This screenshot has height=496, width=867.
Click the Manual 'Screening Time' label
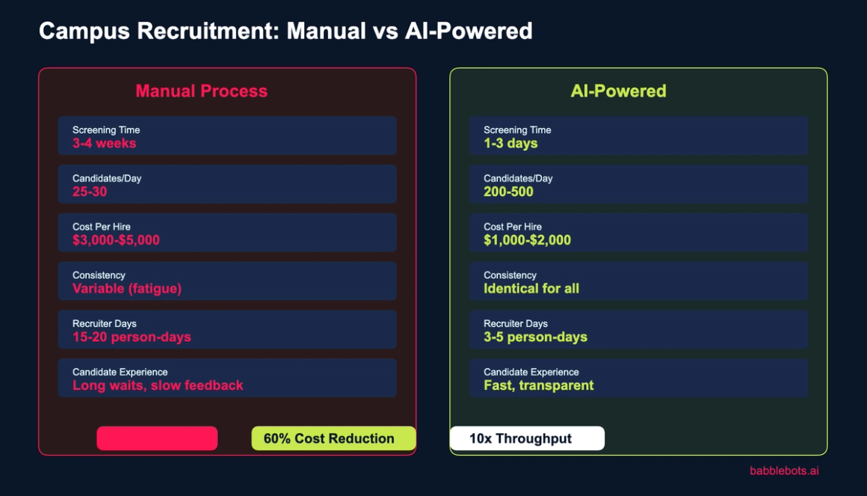click(106, 130)
